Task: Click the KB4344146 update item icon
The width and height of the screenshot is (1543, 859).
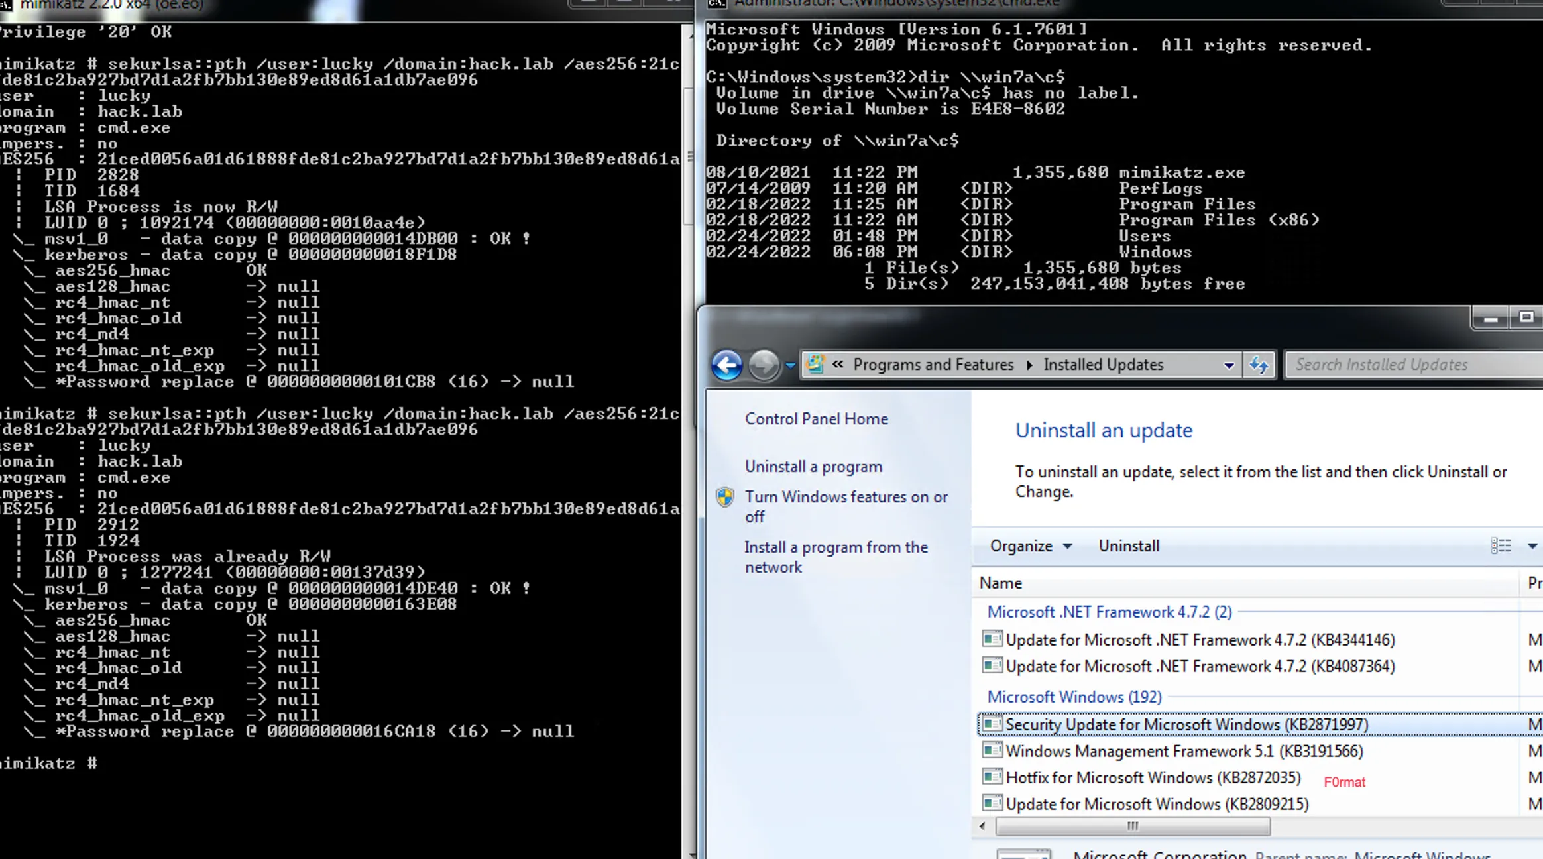Action: [992, 639]
